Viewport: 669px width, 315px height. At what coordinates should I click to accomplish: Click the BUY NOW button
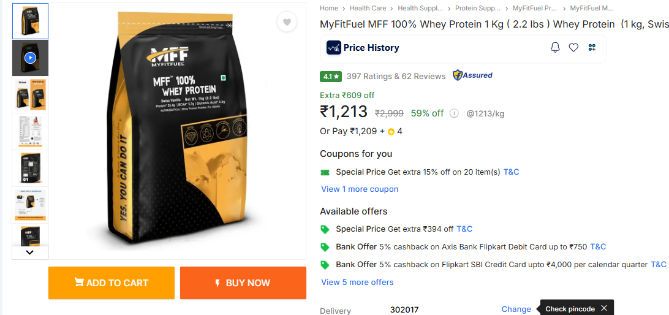(243, 283)
